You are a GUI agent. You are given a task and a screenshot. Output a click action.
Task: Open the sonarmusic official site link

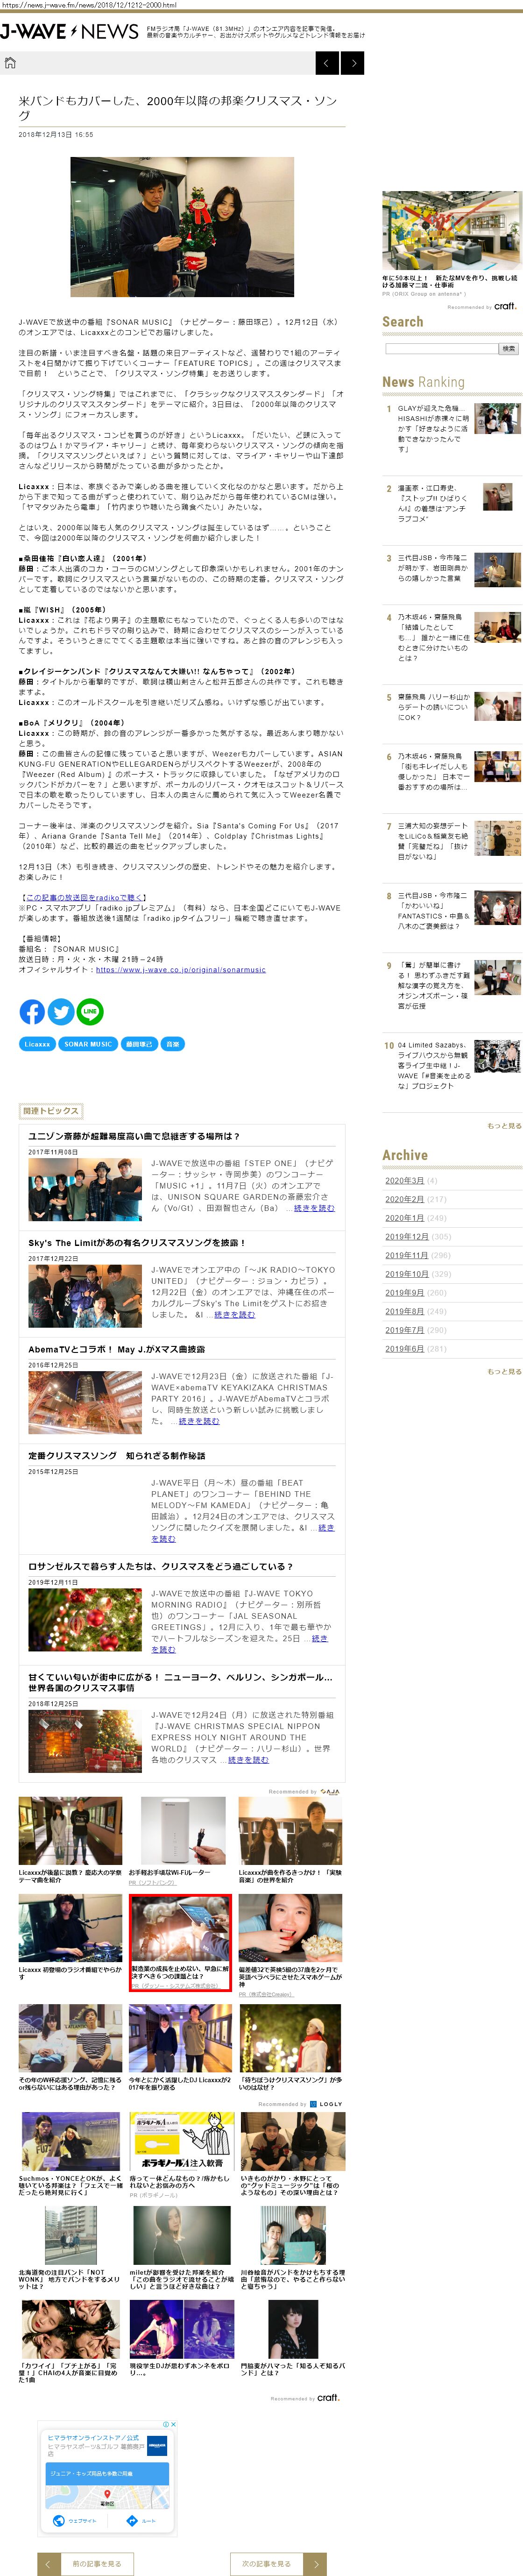pos(181,970)
